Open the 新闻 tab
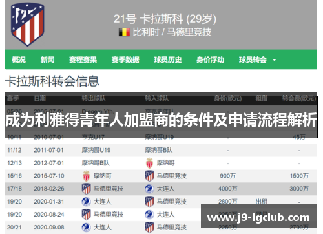 [x=47, y=59]
